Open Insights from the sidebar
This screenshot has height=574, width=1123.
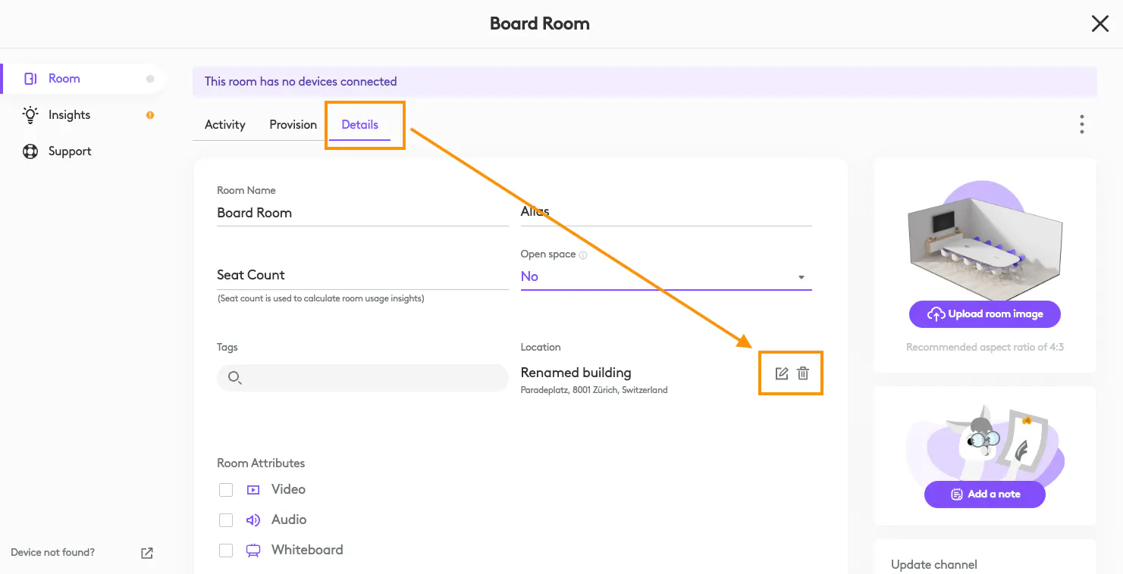pyautogui.click(x=69, y=115)
